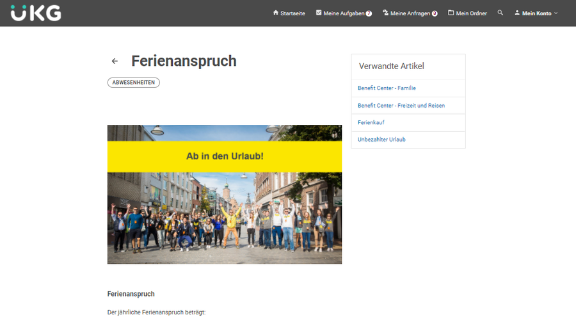The width and height of the screenshot is (576, 324).
Task: Click the badge showing 7 tasks
Action: click(369, 13)
